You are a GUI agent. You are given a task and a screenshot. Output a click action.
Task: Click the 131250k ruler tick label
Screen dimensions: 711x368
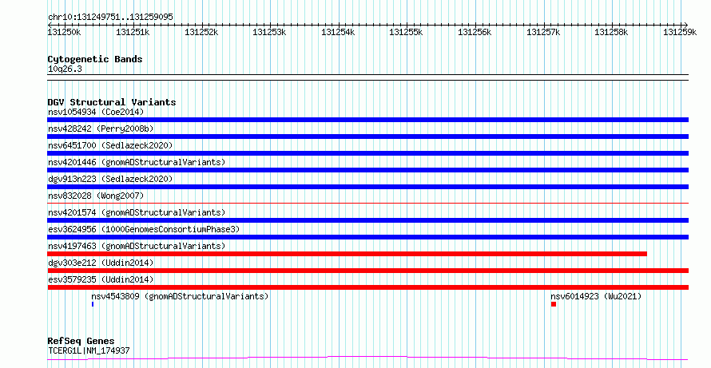click(65, 32)
